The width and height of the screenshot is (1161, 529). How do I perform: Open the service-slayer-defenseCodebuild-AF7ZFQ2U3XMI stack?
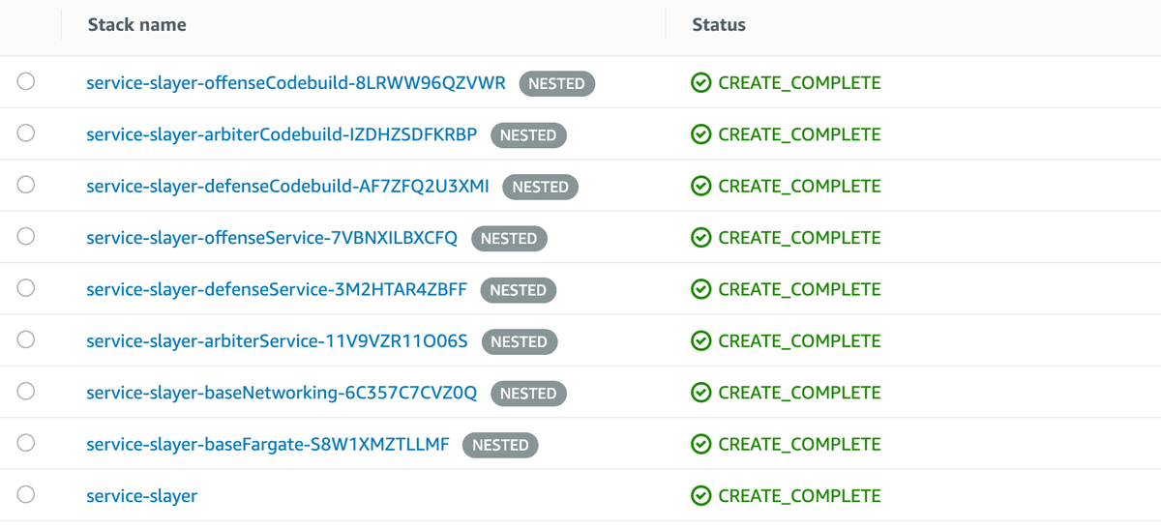point(287,186)
